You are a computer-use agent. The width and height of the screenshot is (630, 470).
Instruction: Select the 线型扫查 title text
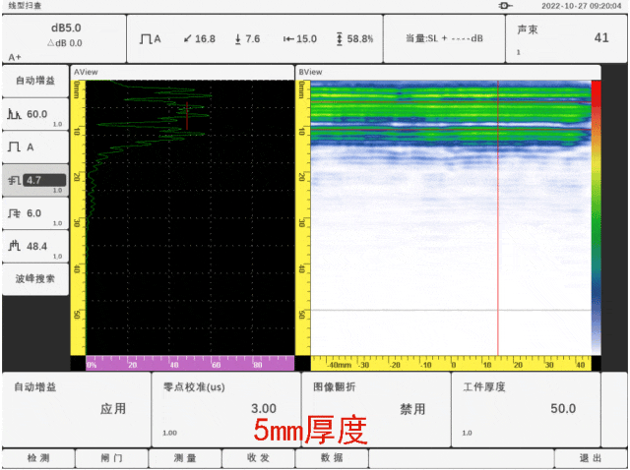coord(25,6)
